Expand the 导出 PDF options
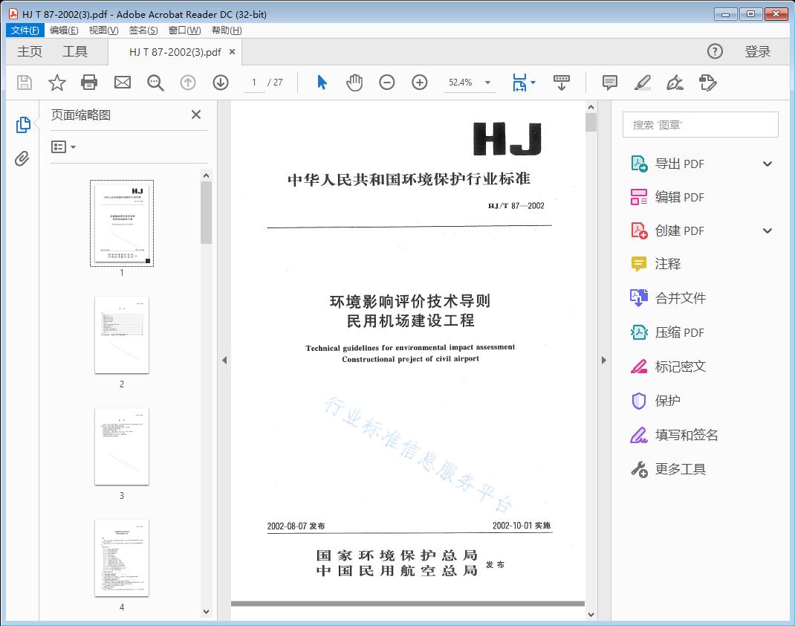Image resolution: width=795 pixels, height=626 pixels. click(x=767, y=163)
